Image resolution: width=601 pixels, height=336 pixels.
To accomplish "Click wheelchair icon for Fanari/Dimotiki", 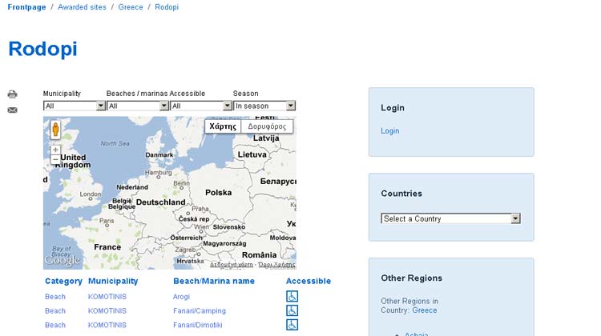I will (x=292, y=325).
